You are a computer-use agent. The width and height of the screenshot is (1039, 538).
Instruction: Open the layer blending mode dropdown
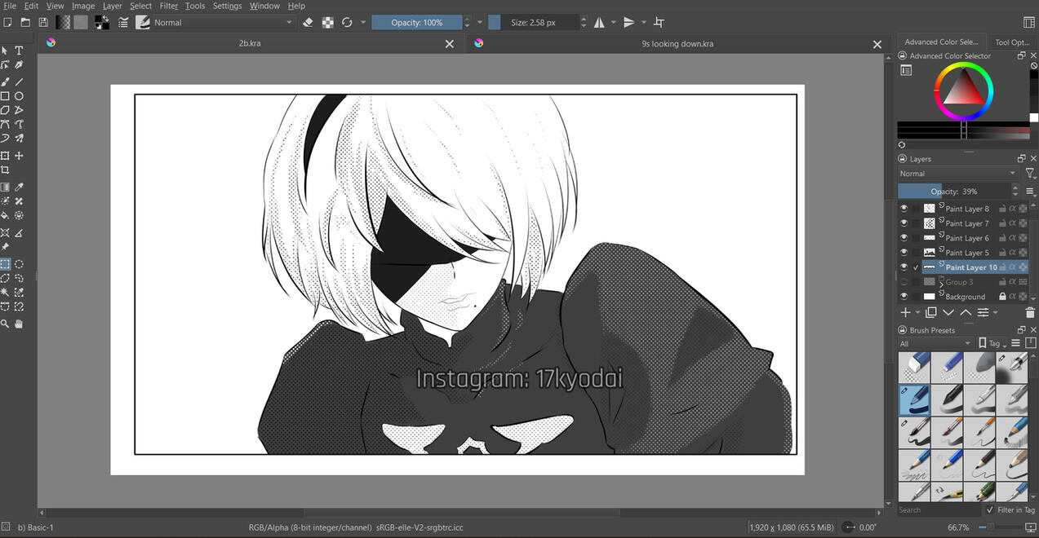click(958, 174)
